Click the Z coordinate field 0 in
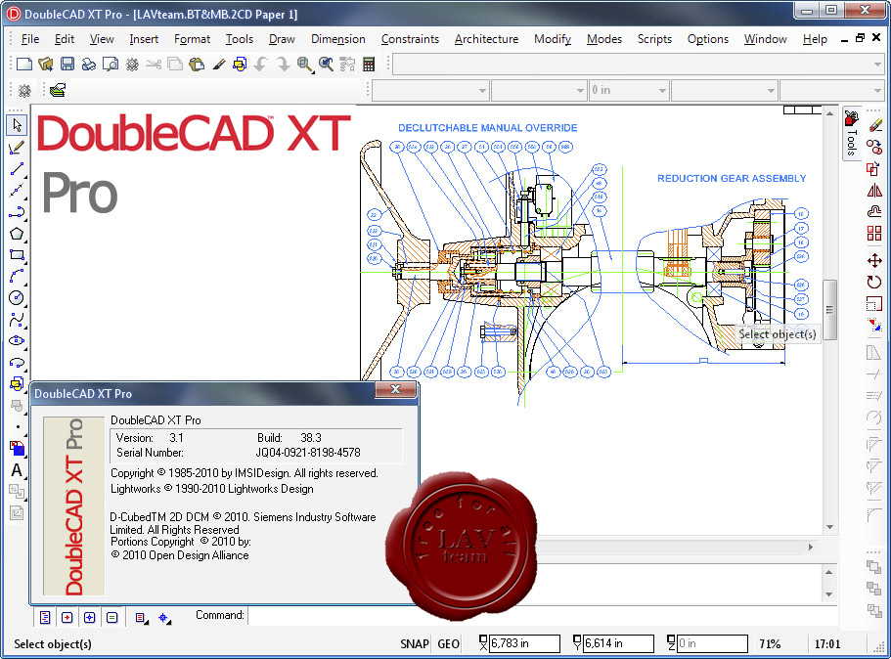This screenshot has height=659, width=891. coord(712,643)
